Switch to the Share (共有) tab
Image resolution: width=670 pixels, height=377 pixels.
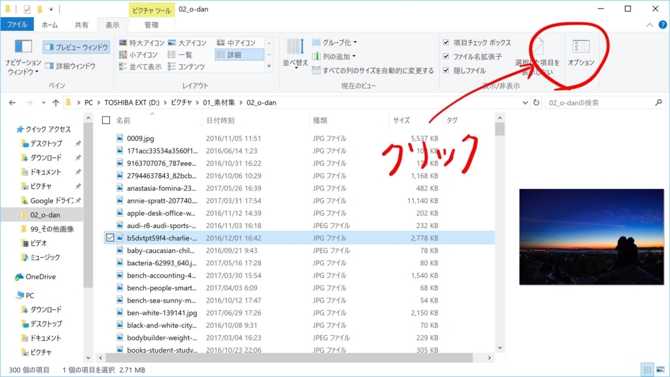click(x=81, y=25)
